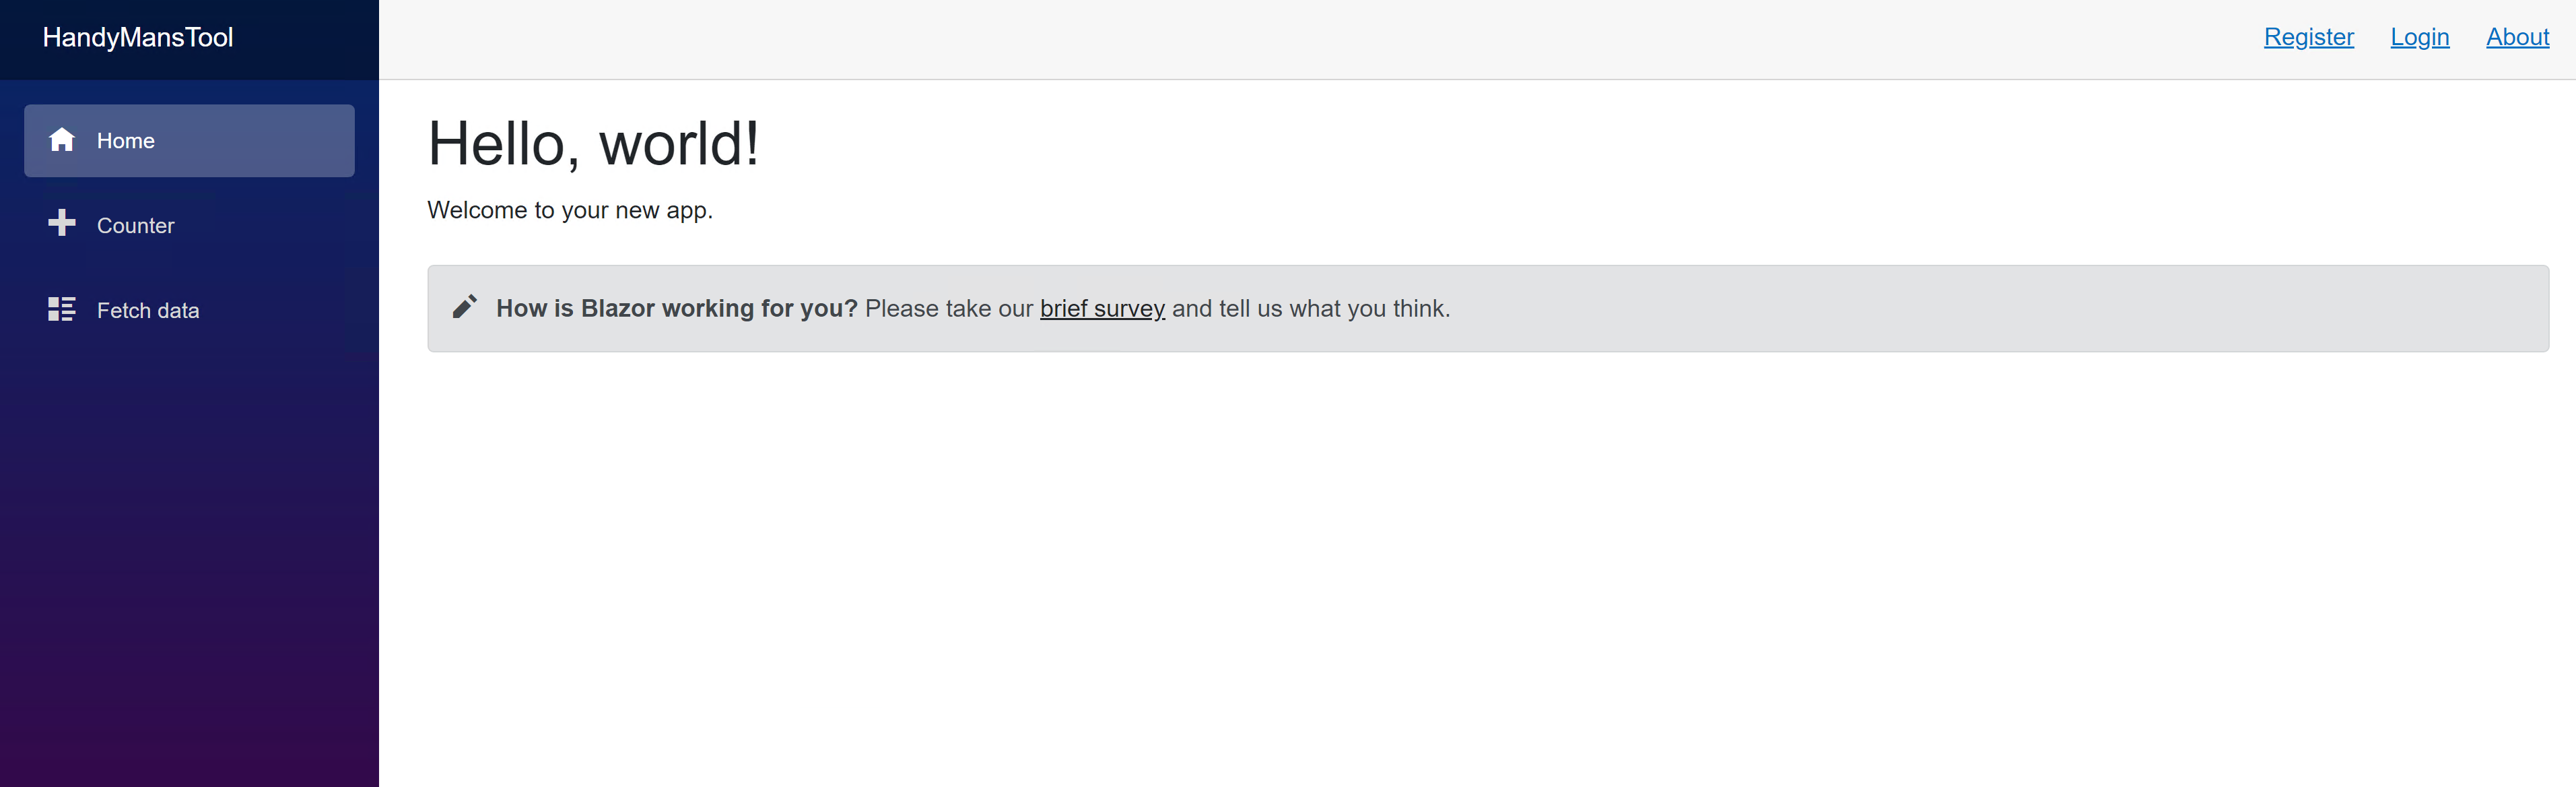
Task: Click the HandyMansTool brand title
Action: click(138, 37)
